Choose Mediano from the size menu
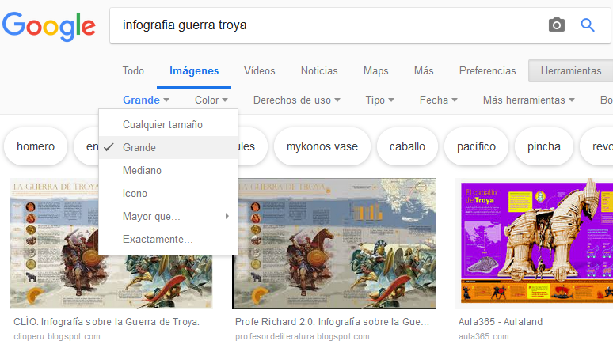The image size is (613, 352). tap(143, 170)
